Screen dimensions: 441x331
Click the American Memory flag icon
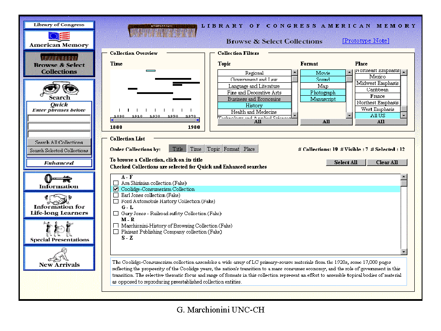(x=59, y=37)
